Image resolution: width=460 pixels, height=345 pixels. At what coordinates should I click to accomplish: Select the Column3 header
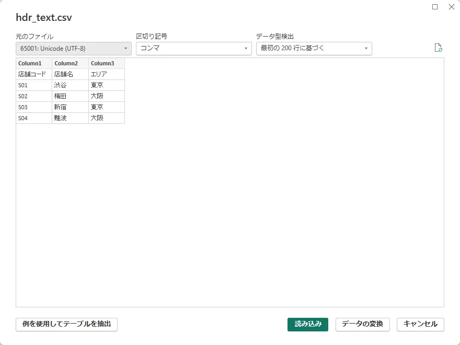click(x=107, y=63)
